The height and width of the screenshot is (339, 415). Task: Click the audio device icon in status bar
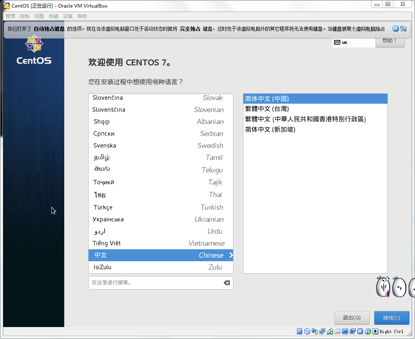314,331
